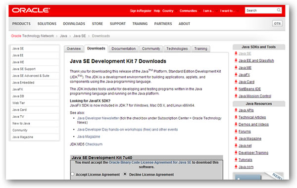Switch to the Training tab beside Technologies

(200, 48)
